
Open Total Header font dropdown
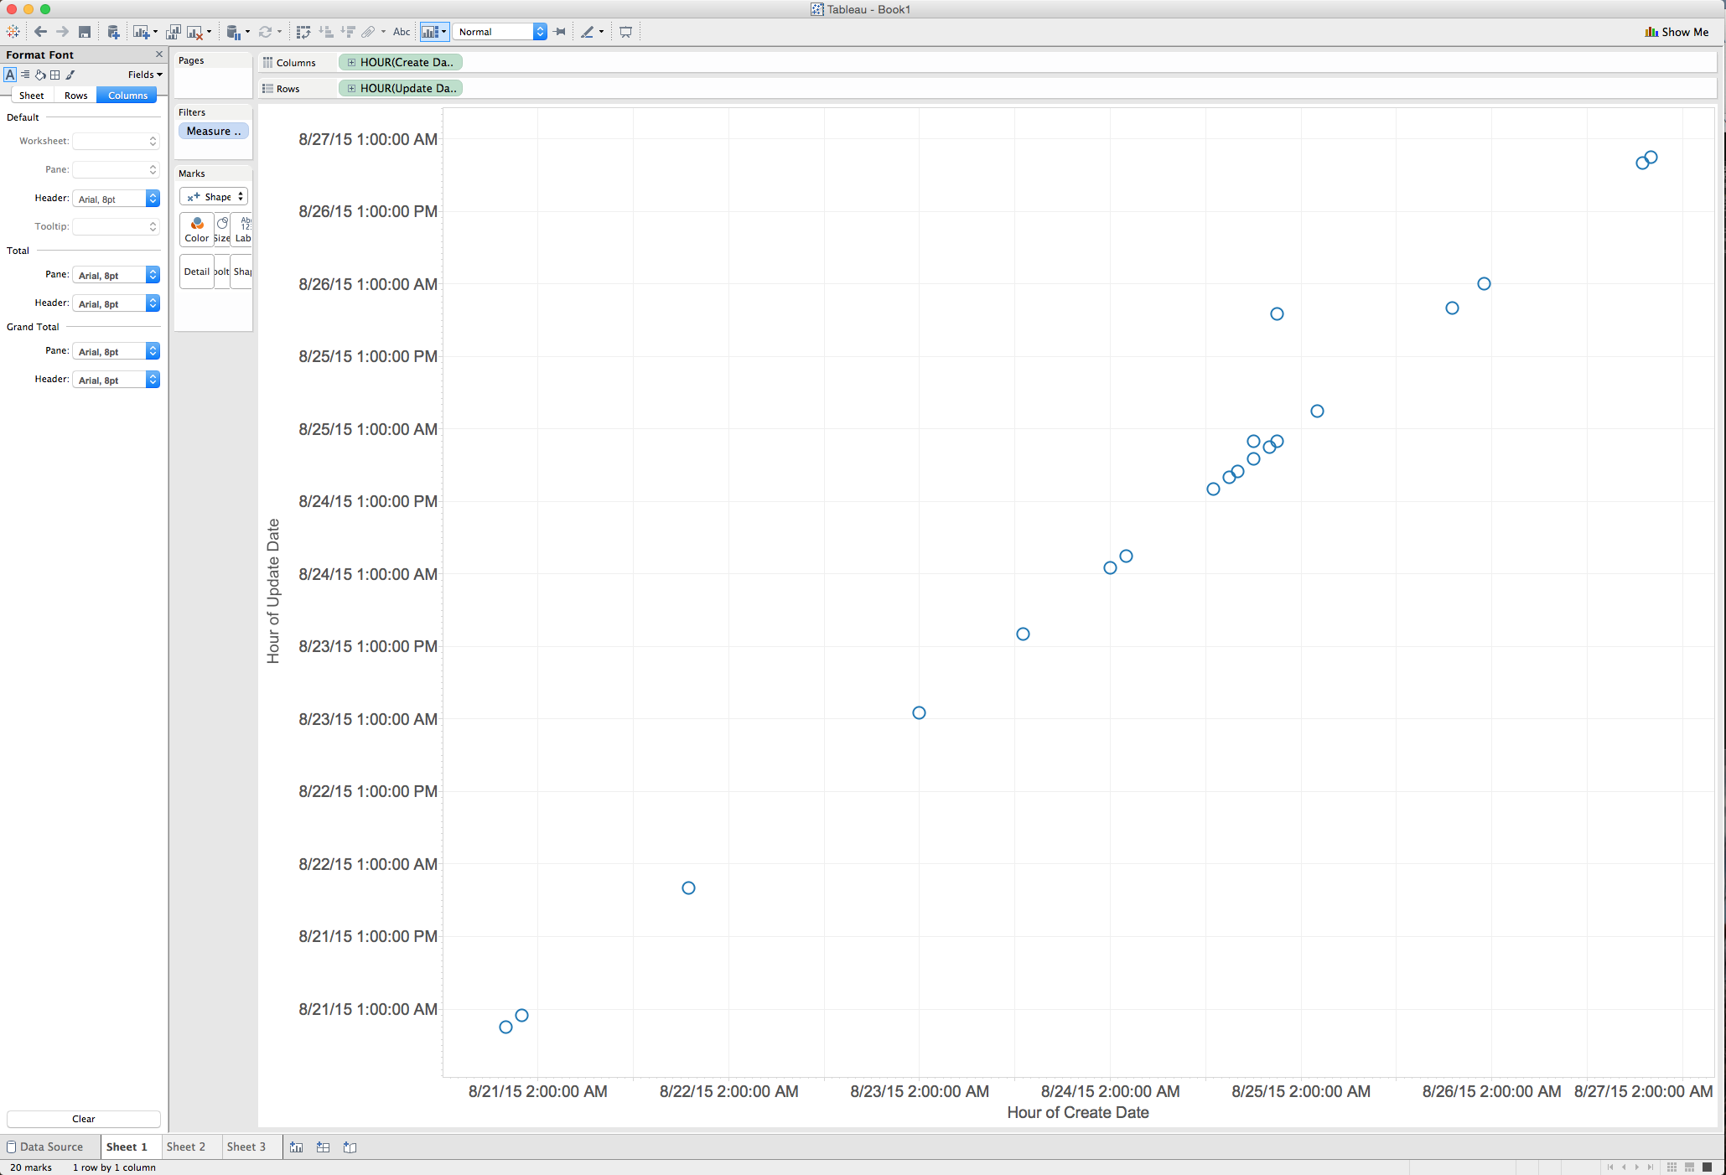[116, 303]
